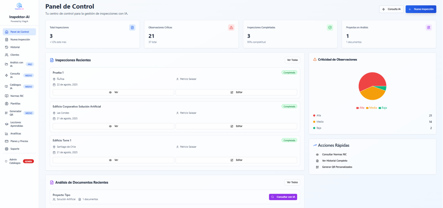The image size is (443, 208).
Task: Click the Generador QR sidebar icon
Action: tap(7, 113)
